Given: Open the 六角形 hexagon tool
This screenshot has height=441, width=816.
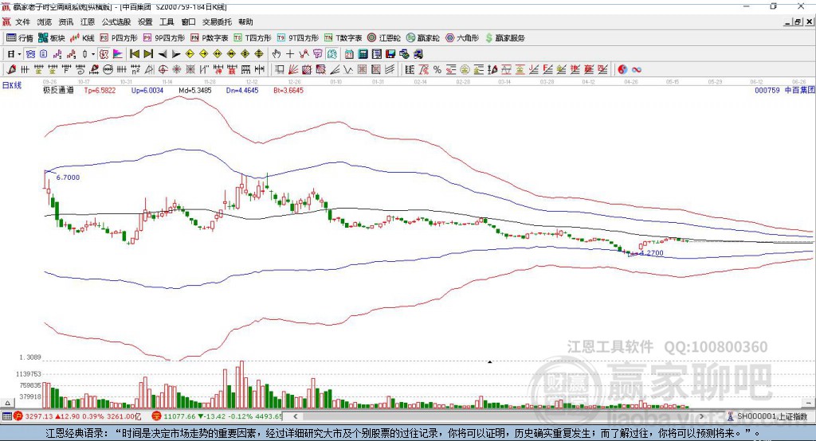Looking at the screenshot, I should [x=462, y=38].
